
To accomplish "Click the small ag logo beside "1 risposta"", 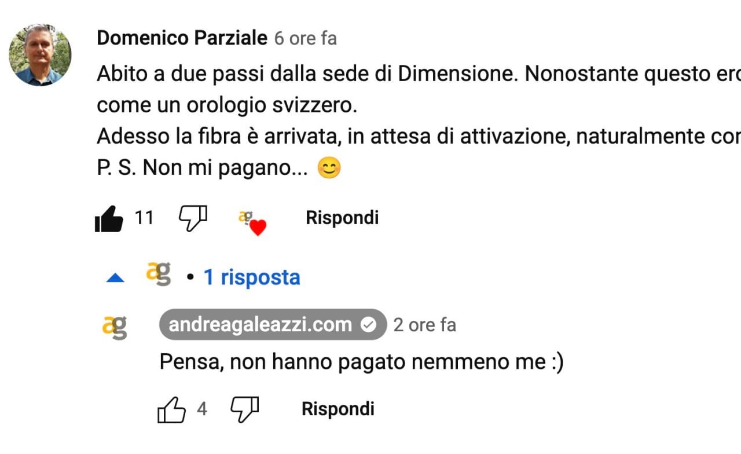I will click(159, 274).
